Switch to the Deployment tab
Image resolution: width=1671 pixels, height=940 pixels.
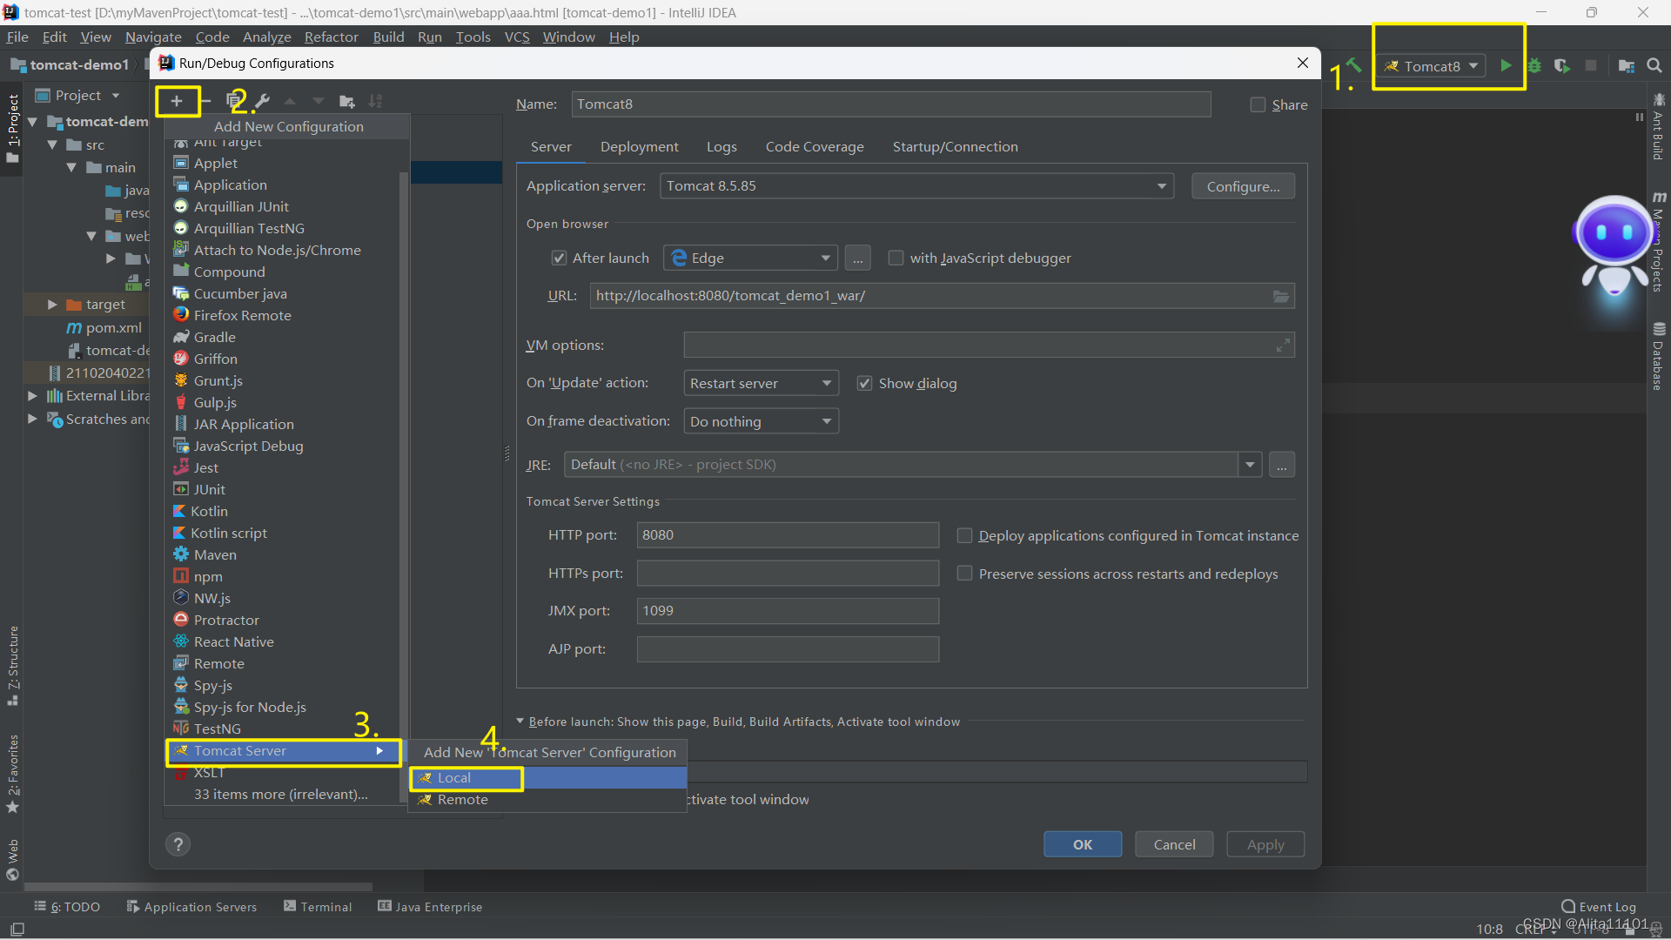tap(640, 145)
